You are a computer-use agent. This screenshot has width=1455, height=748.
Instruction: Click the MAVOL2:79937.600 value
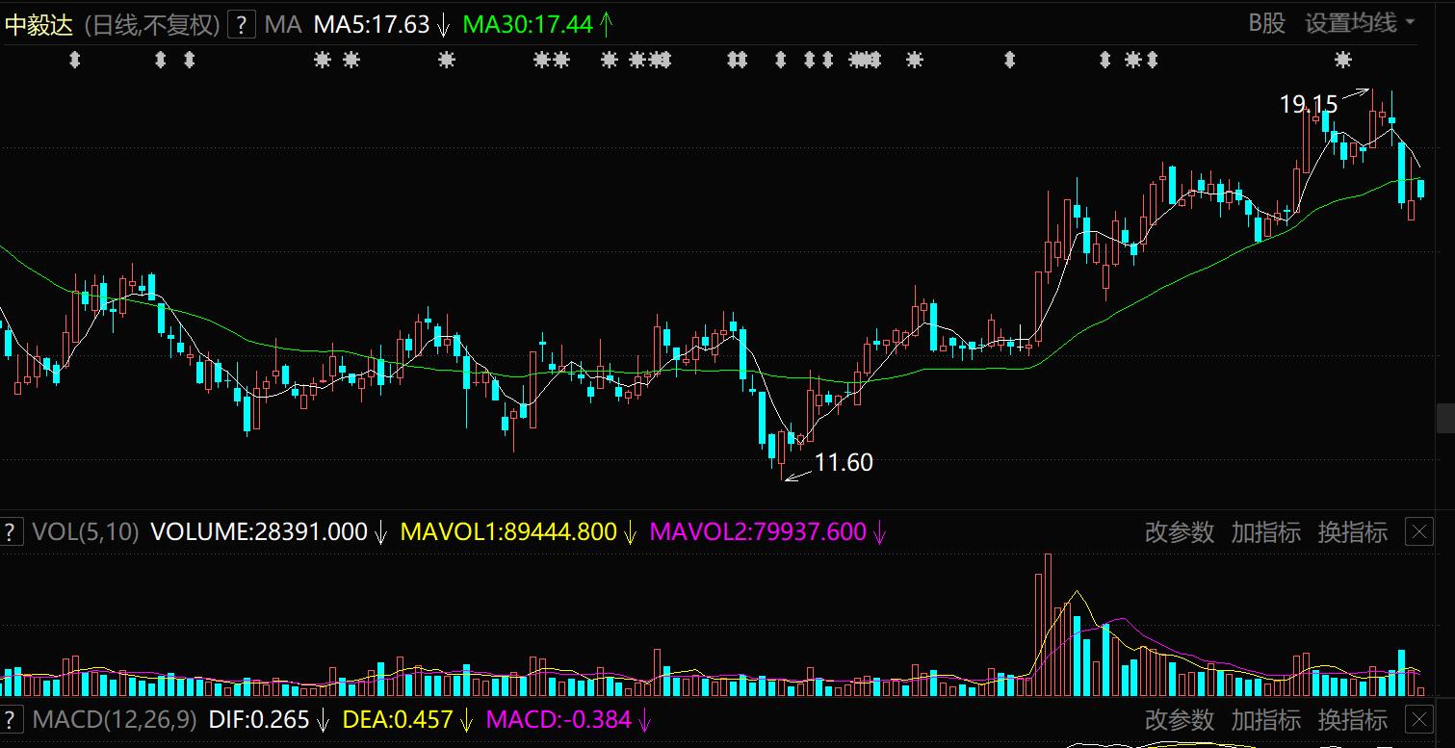(759, 531)
